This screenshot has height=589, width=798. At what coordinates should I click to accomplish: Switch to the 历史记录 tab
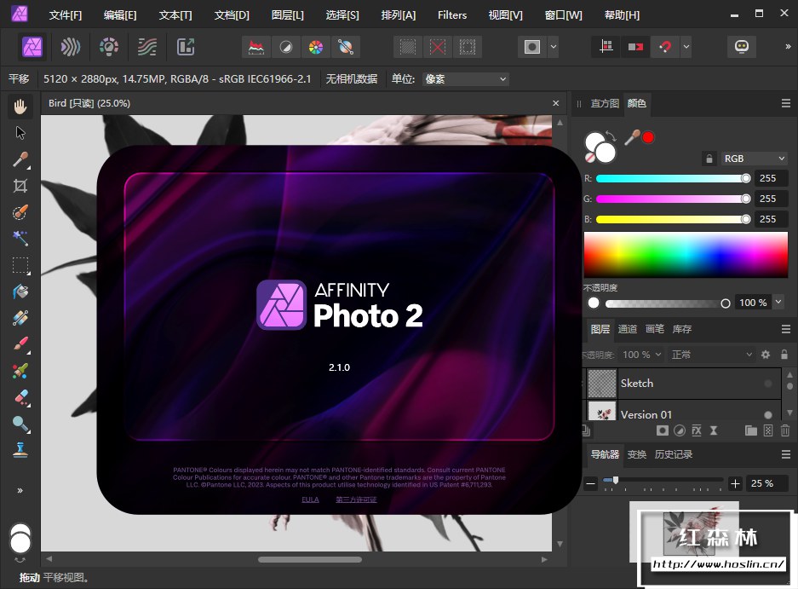pyautogui.click(x=673, y=454)
